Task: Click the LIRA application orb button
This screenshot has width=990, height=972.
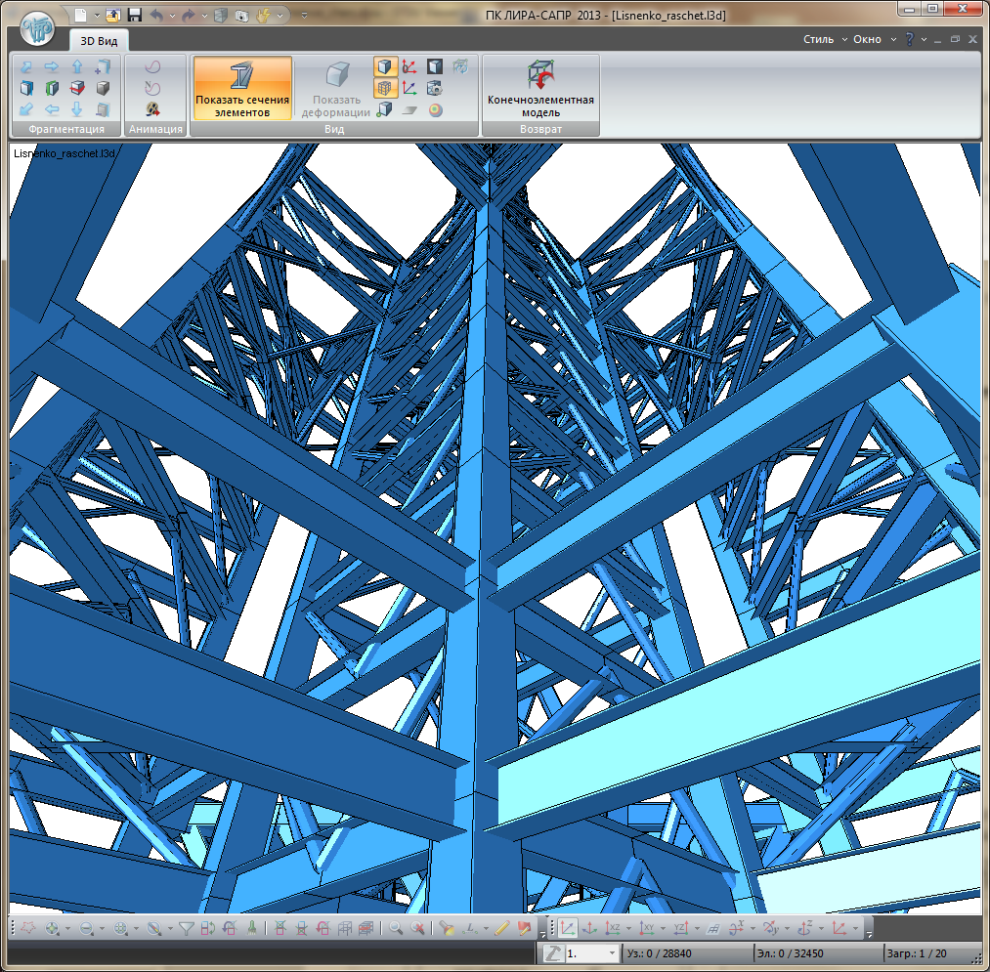Action: (x=36, y=28)
